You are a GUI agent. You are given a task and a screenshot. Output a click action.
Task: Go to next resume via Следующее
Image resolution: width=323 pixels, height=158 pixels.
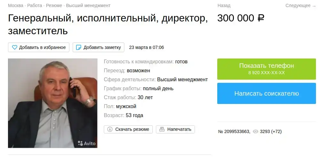coord(301,5)
